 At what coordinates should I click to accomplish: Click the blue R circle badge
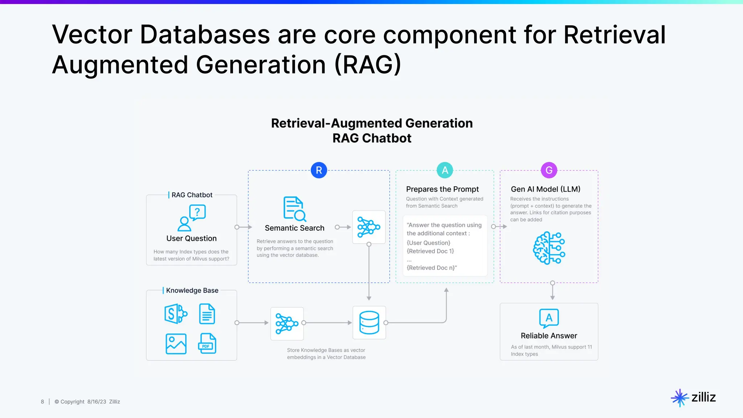[x=319, y=170]
